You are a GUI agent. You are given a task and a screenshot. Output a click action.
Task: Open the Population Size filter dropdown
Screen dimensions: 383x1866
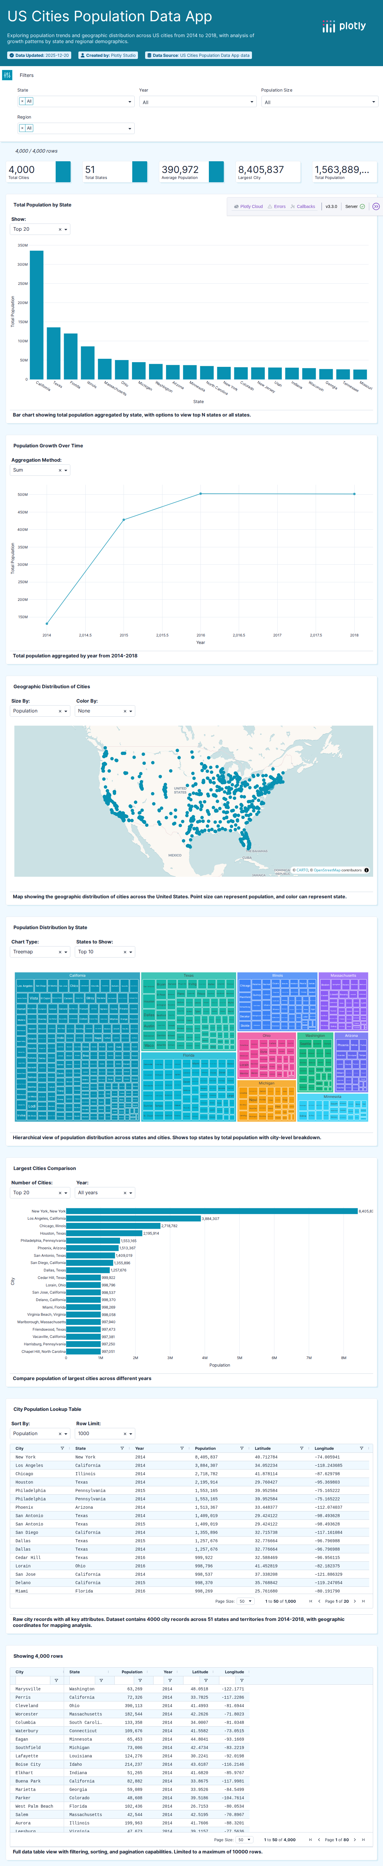(x=319, y=101)
